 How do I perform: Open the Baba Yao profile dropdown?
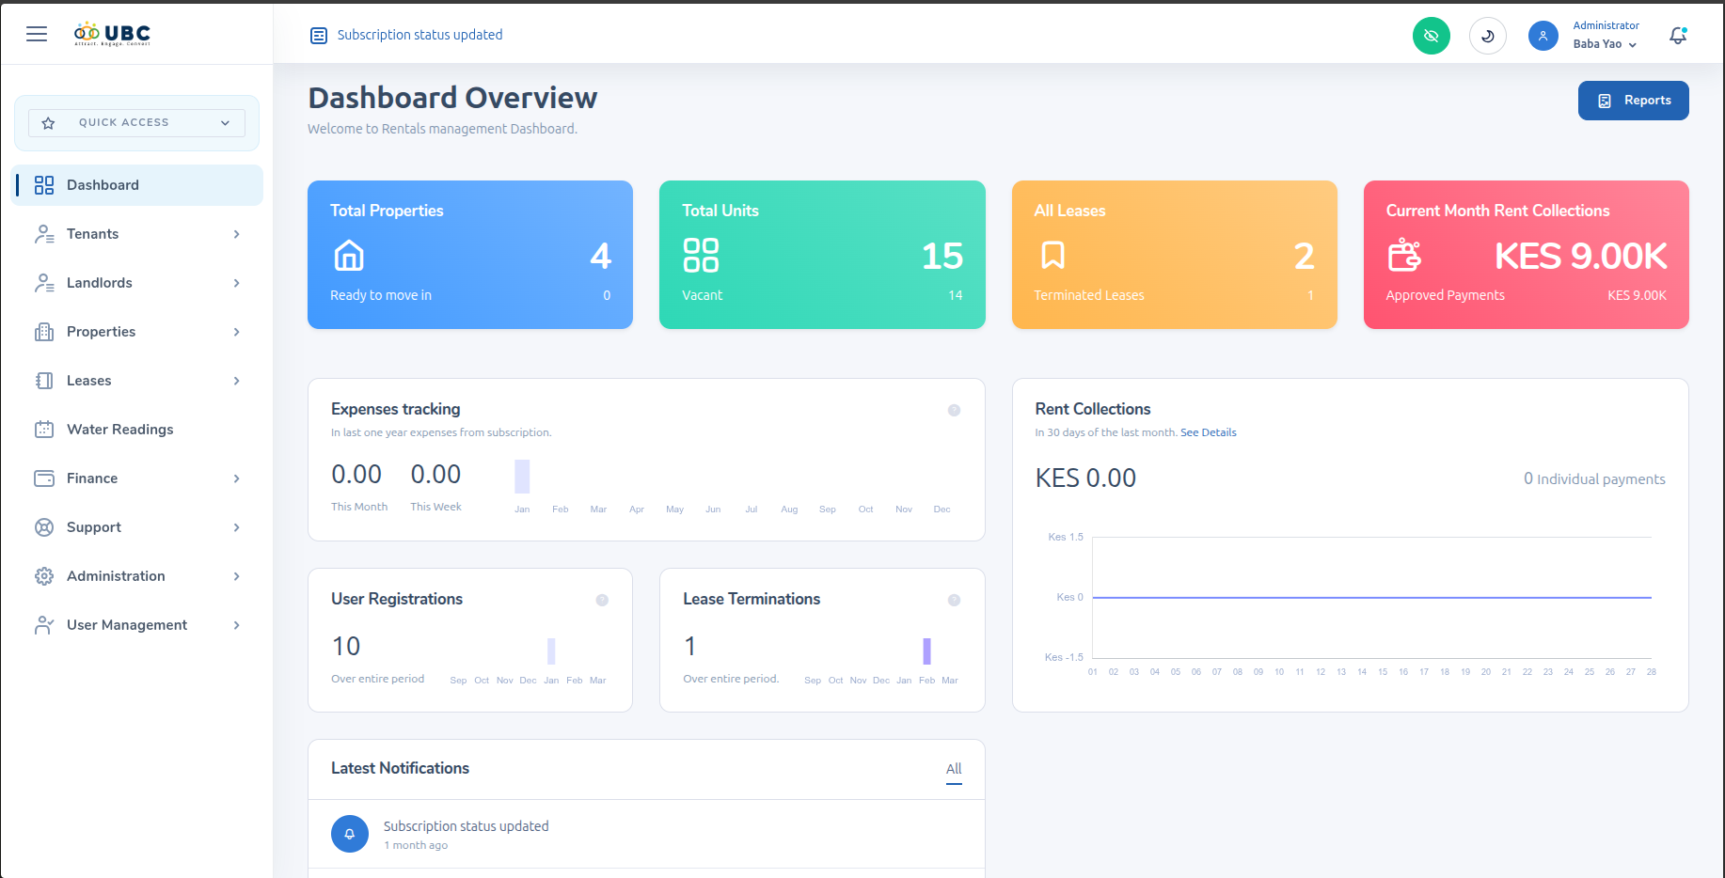(x=1606, y=43)
